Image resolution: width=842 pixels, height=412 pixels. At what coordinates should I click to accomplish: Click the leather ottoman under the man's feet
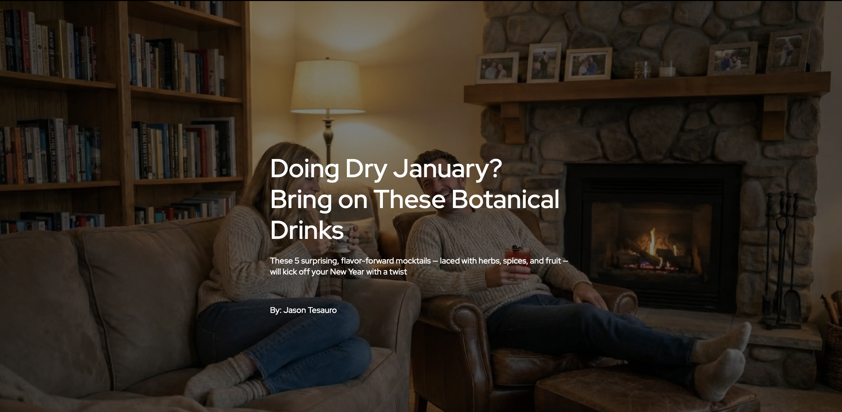tap(645, 391)
